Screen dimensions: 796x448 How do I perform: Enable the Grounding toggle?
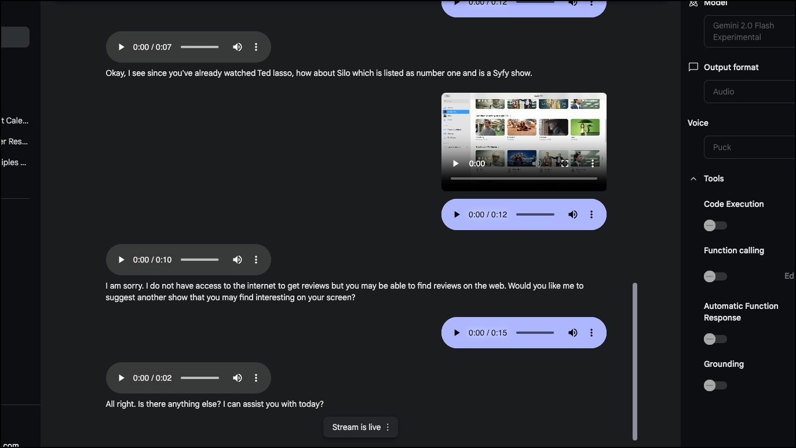(x=715, y=385)
